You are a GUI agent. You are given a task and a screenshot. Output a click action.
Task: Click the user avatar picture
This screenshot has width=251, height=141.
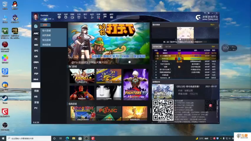(36, 17)
